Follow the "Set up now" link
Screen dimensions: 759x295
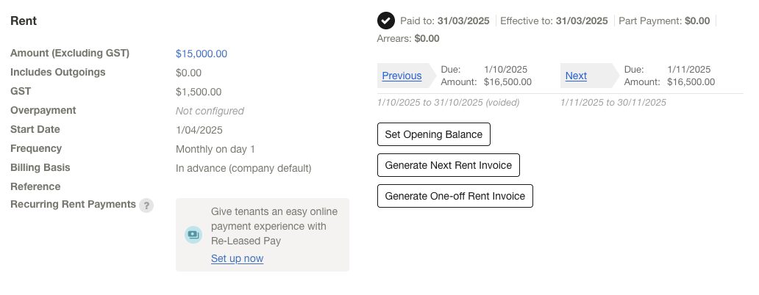click(x=237, y=258)
